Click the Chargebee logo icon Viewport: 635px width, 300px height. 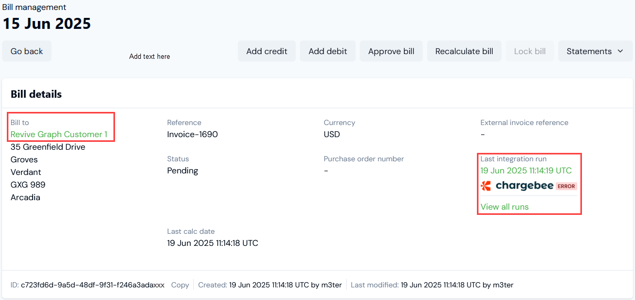point(486,186)
